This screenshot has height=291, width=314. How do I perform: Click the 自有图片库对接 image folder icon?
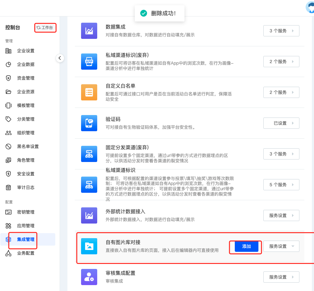click(89, 246)
